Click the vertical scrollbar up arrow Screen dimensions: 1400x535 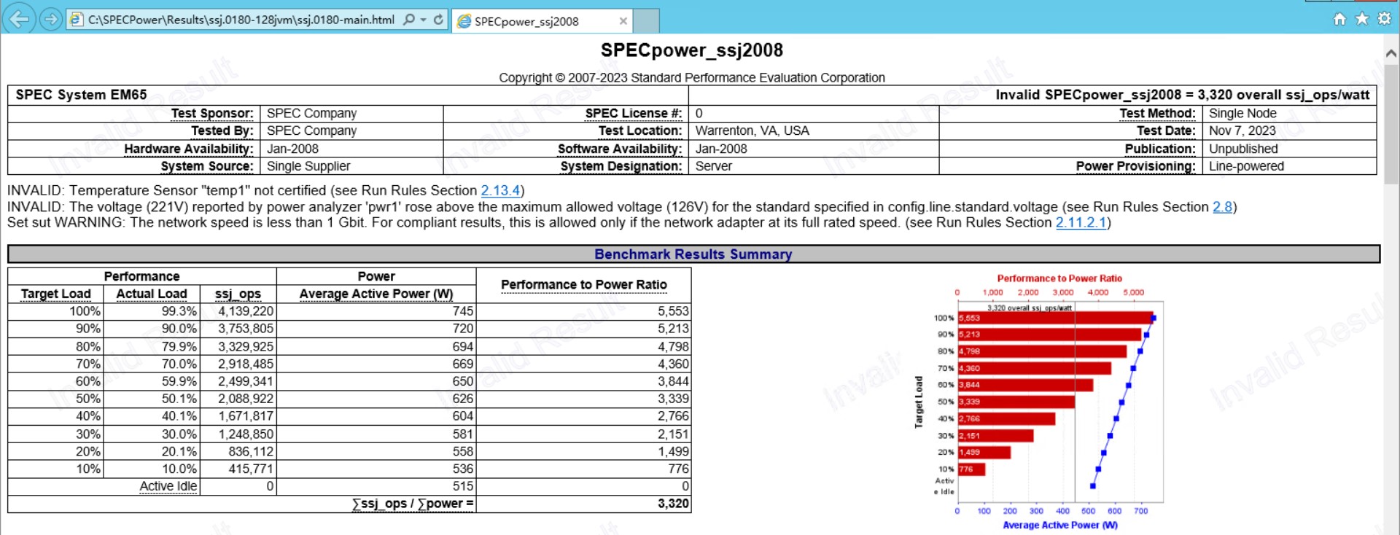coord(1391,53)
